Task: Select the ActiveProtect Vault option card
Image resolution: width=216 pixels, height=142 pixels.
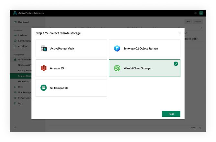Action: tap(71, 48)
